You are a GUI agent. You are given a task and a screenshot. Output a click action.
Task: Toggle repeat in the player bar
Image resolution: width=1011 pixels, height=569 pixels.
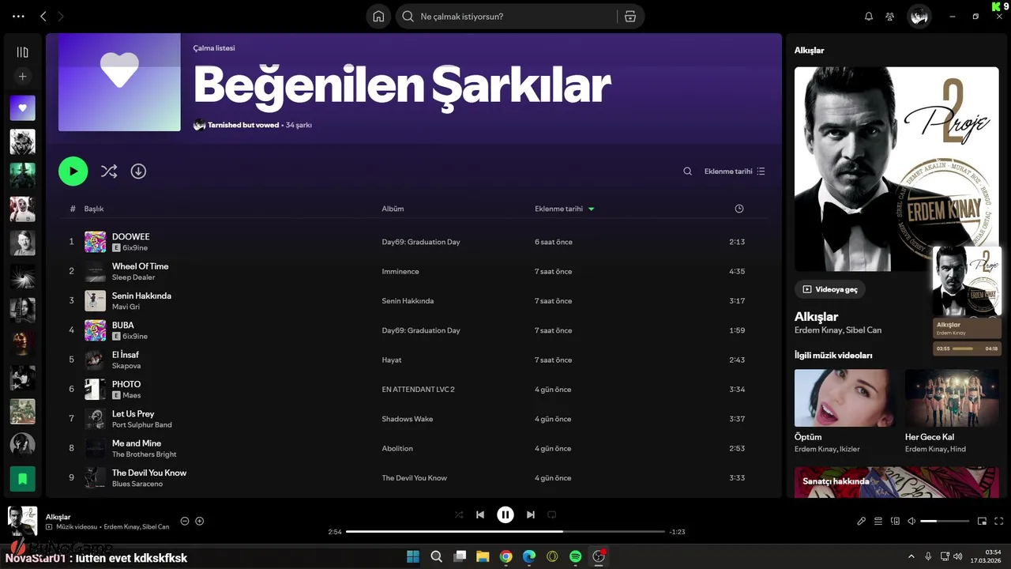(x=552, y=514)
